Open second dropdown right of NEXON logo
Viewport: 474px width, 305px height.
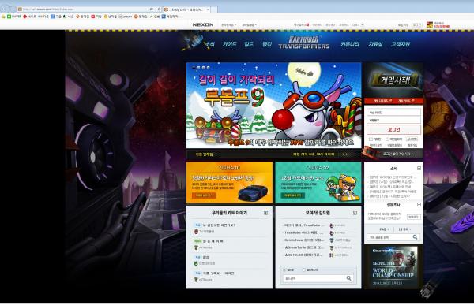tap(249, 25)
